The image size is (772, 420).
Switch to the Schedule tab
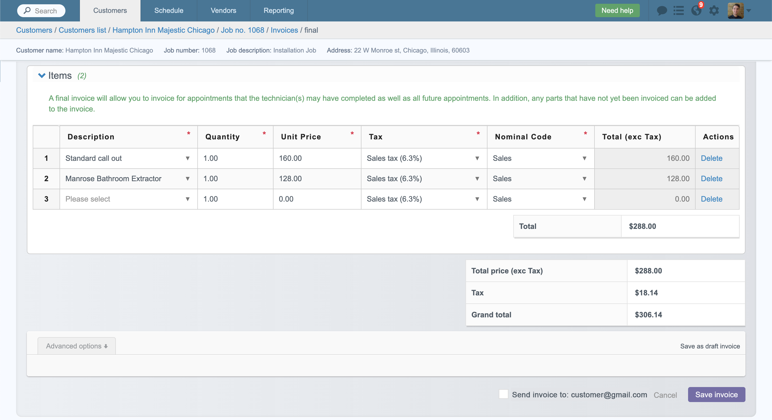[x=169, y=11]
